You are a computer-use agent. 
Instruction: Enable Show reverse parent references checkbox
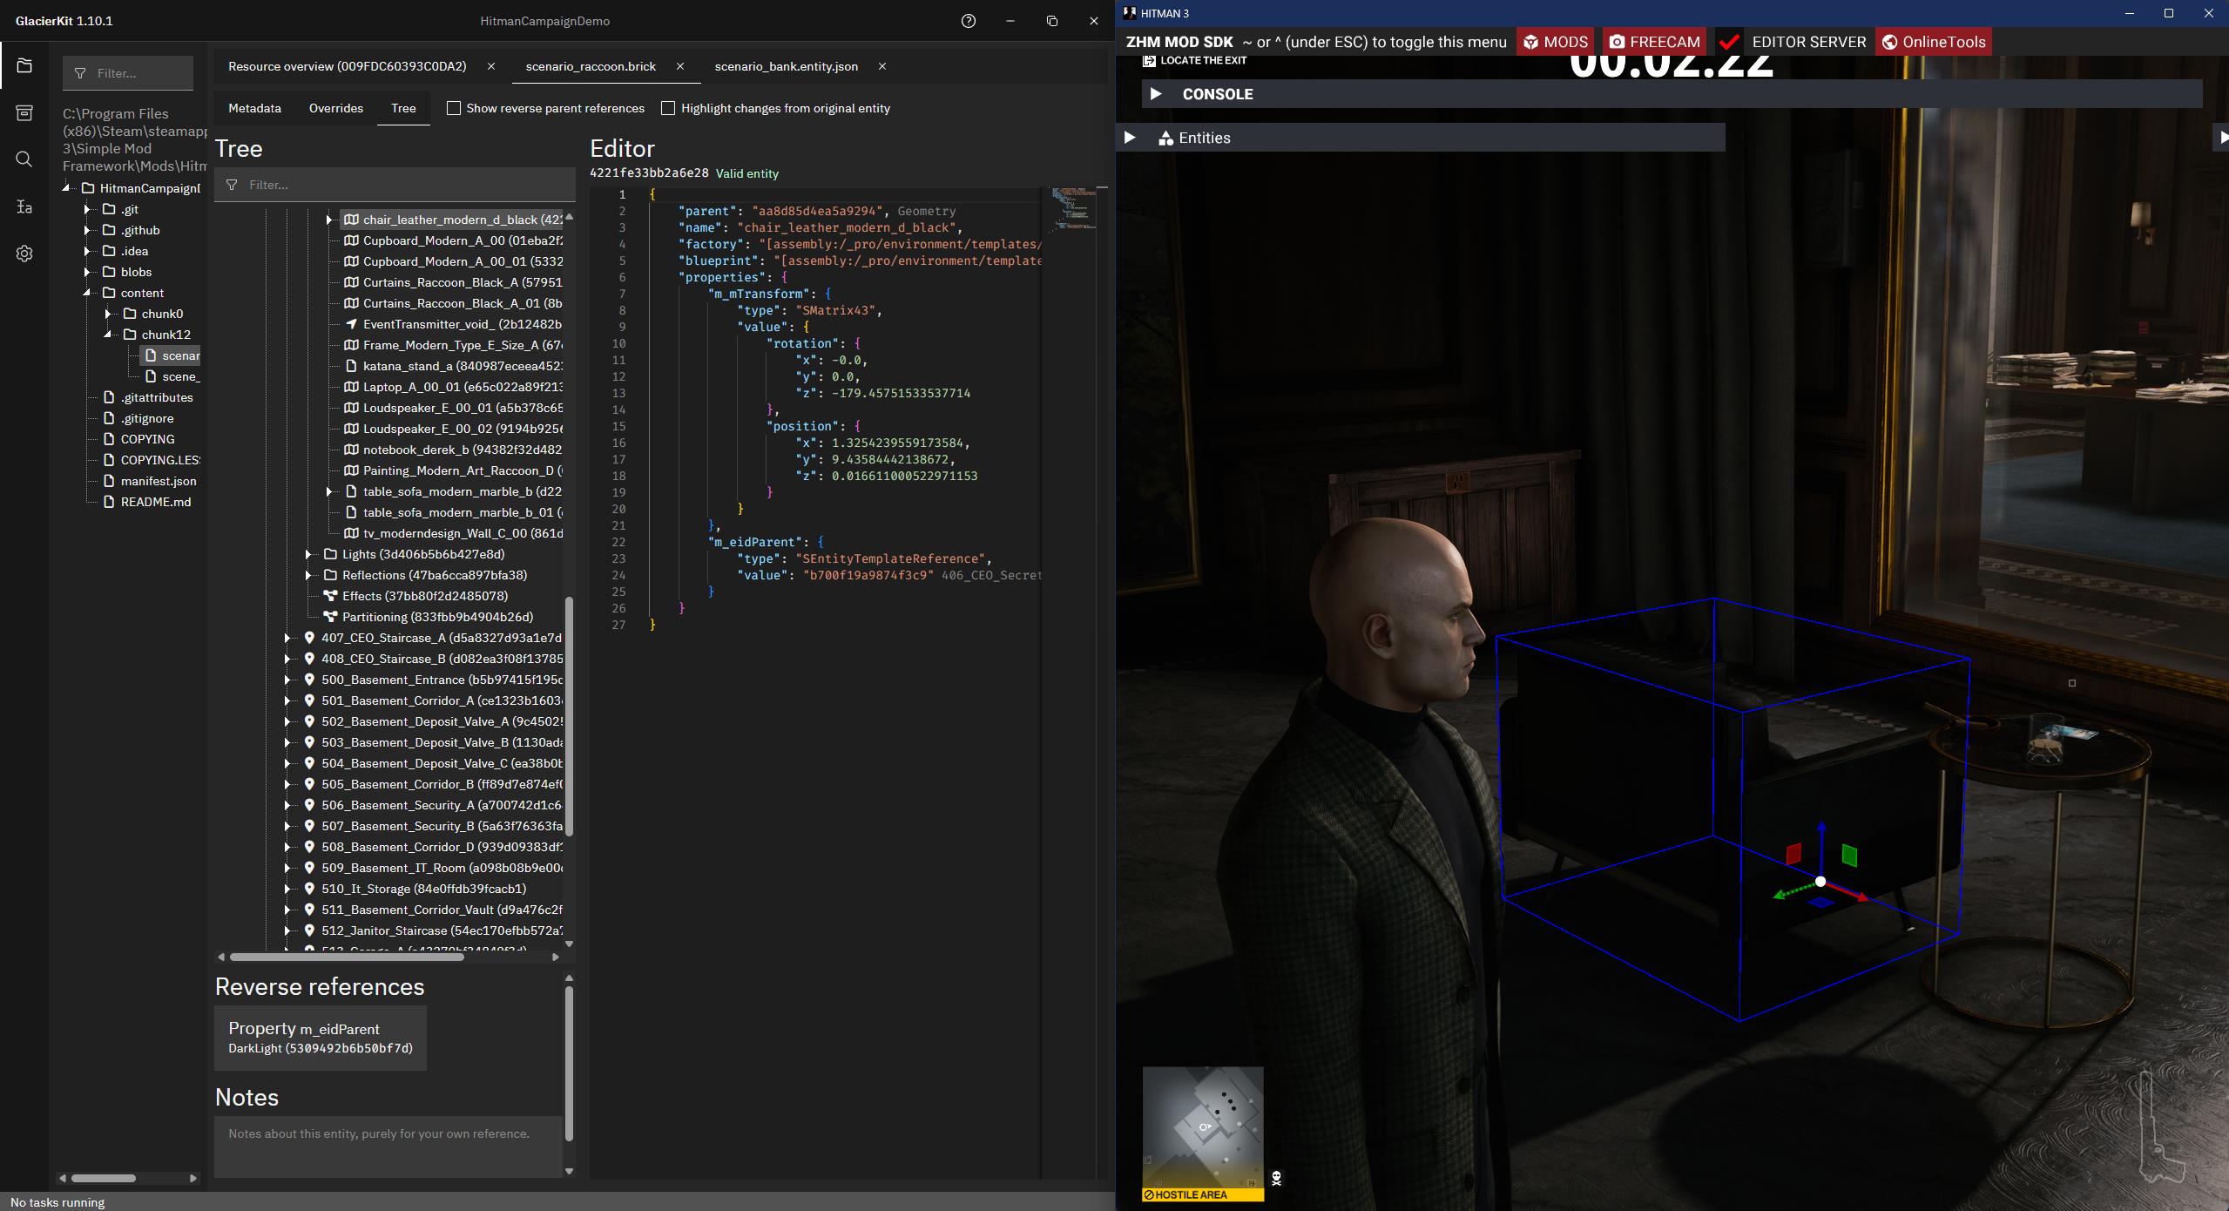coord(454,108)
